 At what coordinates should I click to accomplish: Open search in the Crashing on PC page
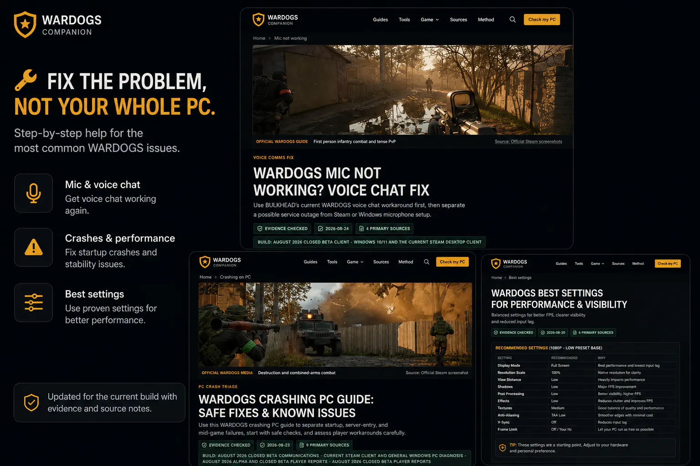pos(427,262)
